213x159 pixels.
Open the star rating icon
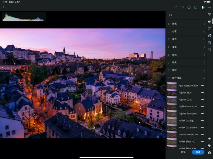pyautogui.click(x=209, y=139)
